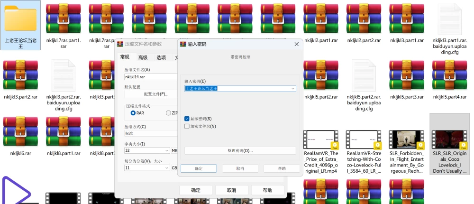This screenshot has width=474, height=204.
Task: Select the nkljkl5.part4.rar archive
Action: (450, 79)
